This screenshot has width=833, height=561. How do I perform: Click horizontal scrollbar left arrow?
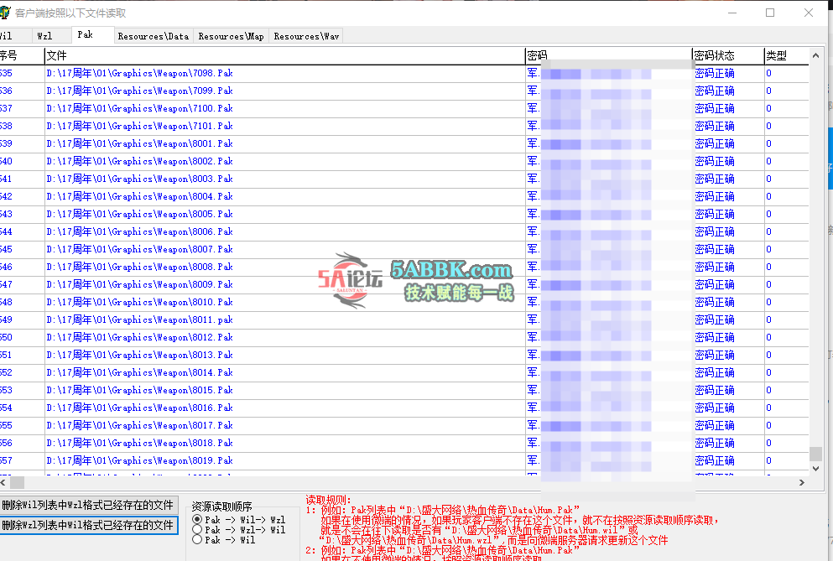pyautogui.click(x=3, y=482)
